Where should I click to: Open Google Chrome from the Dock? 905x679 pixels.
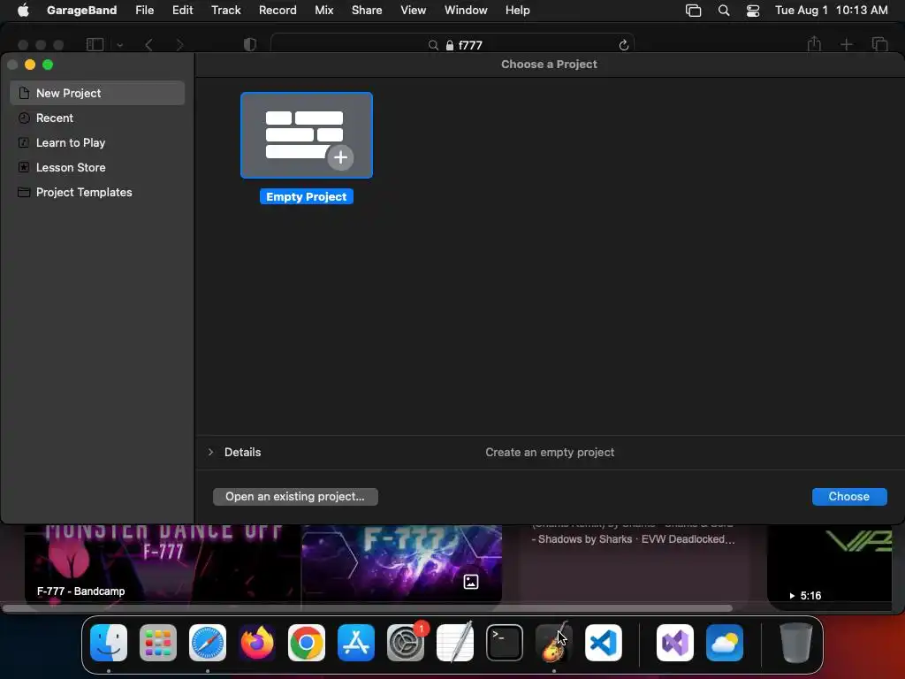307,643
